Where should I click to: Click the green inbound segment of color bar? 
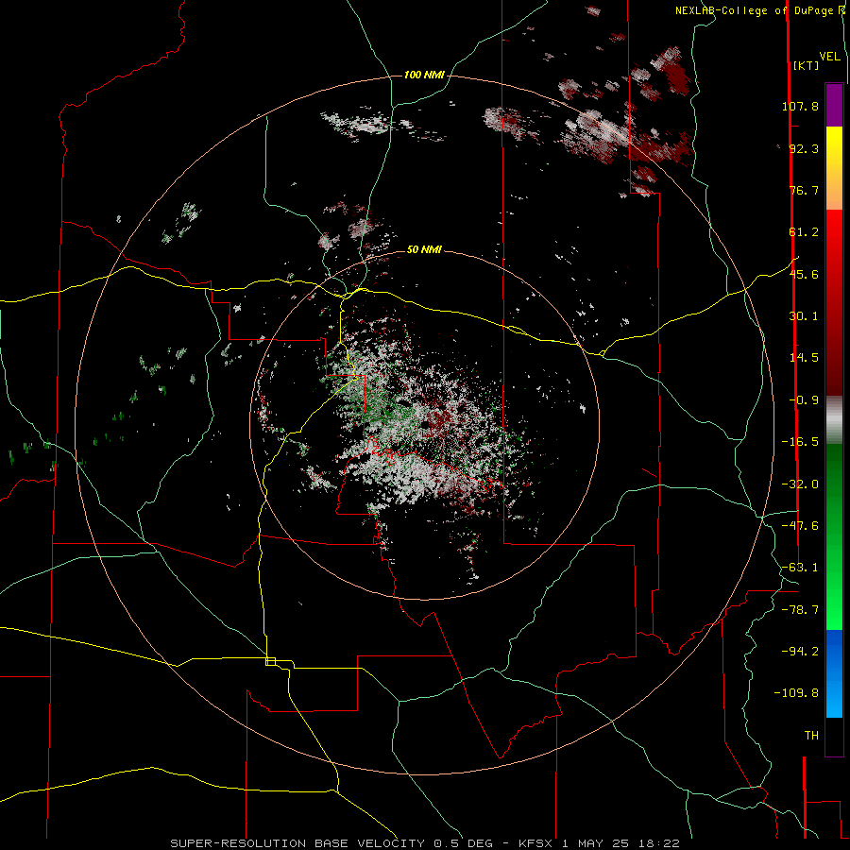click(834, 536)
